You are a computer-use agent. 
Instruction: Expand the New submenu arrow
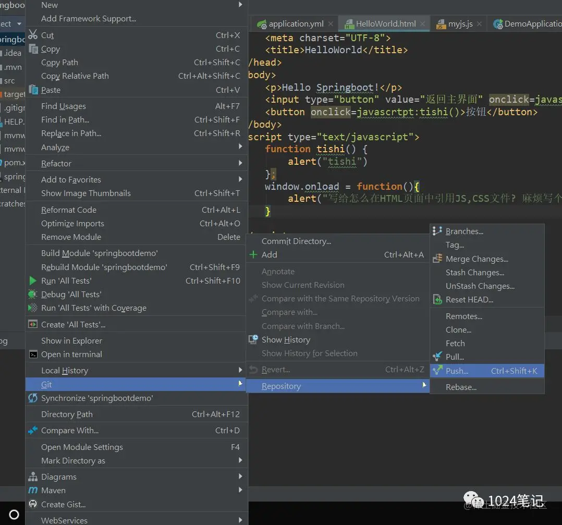click(x=240, y=5)
